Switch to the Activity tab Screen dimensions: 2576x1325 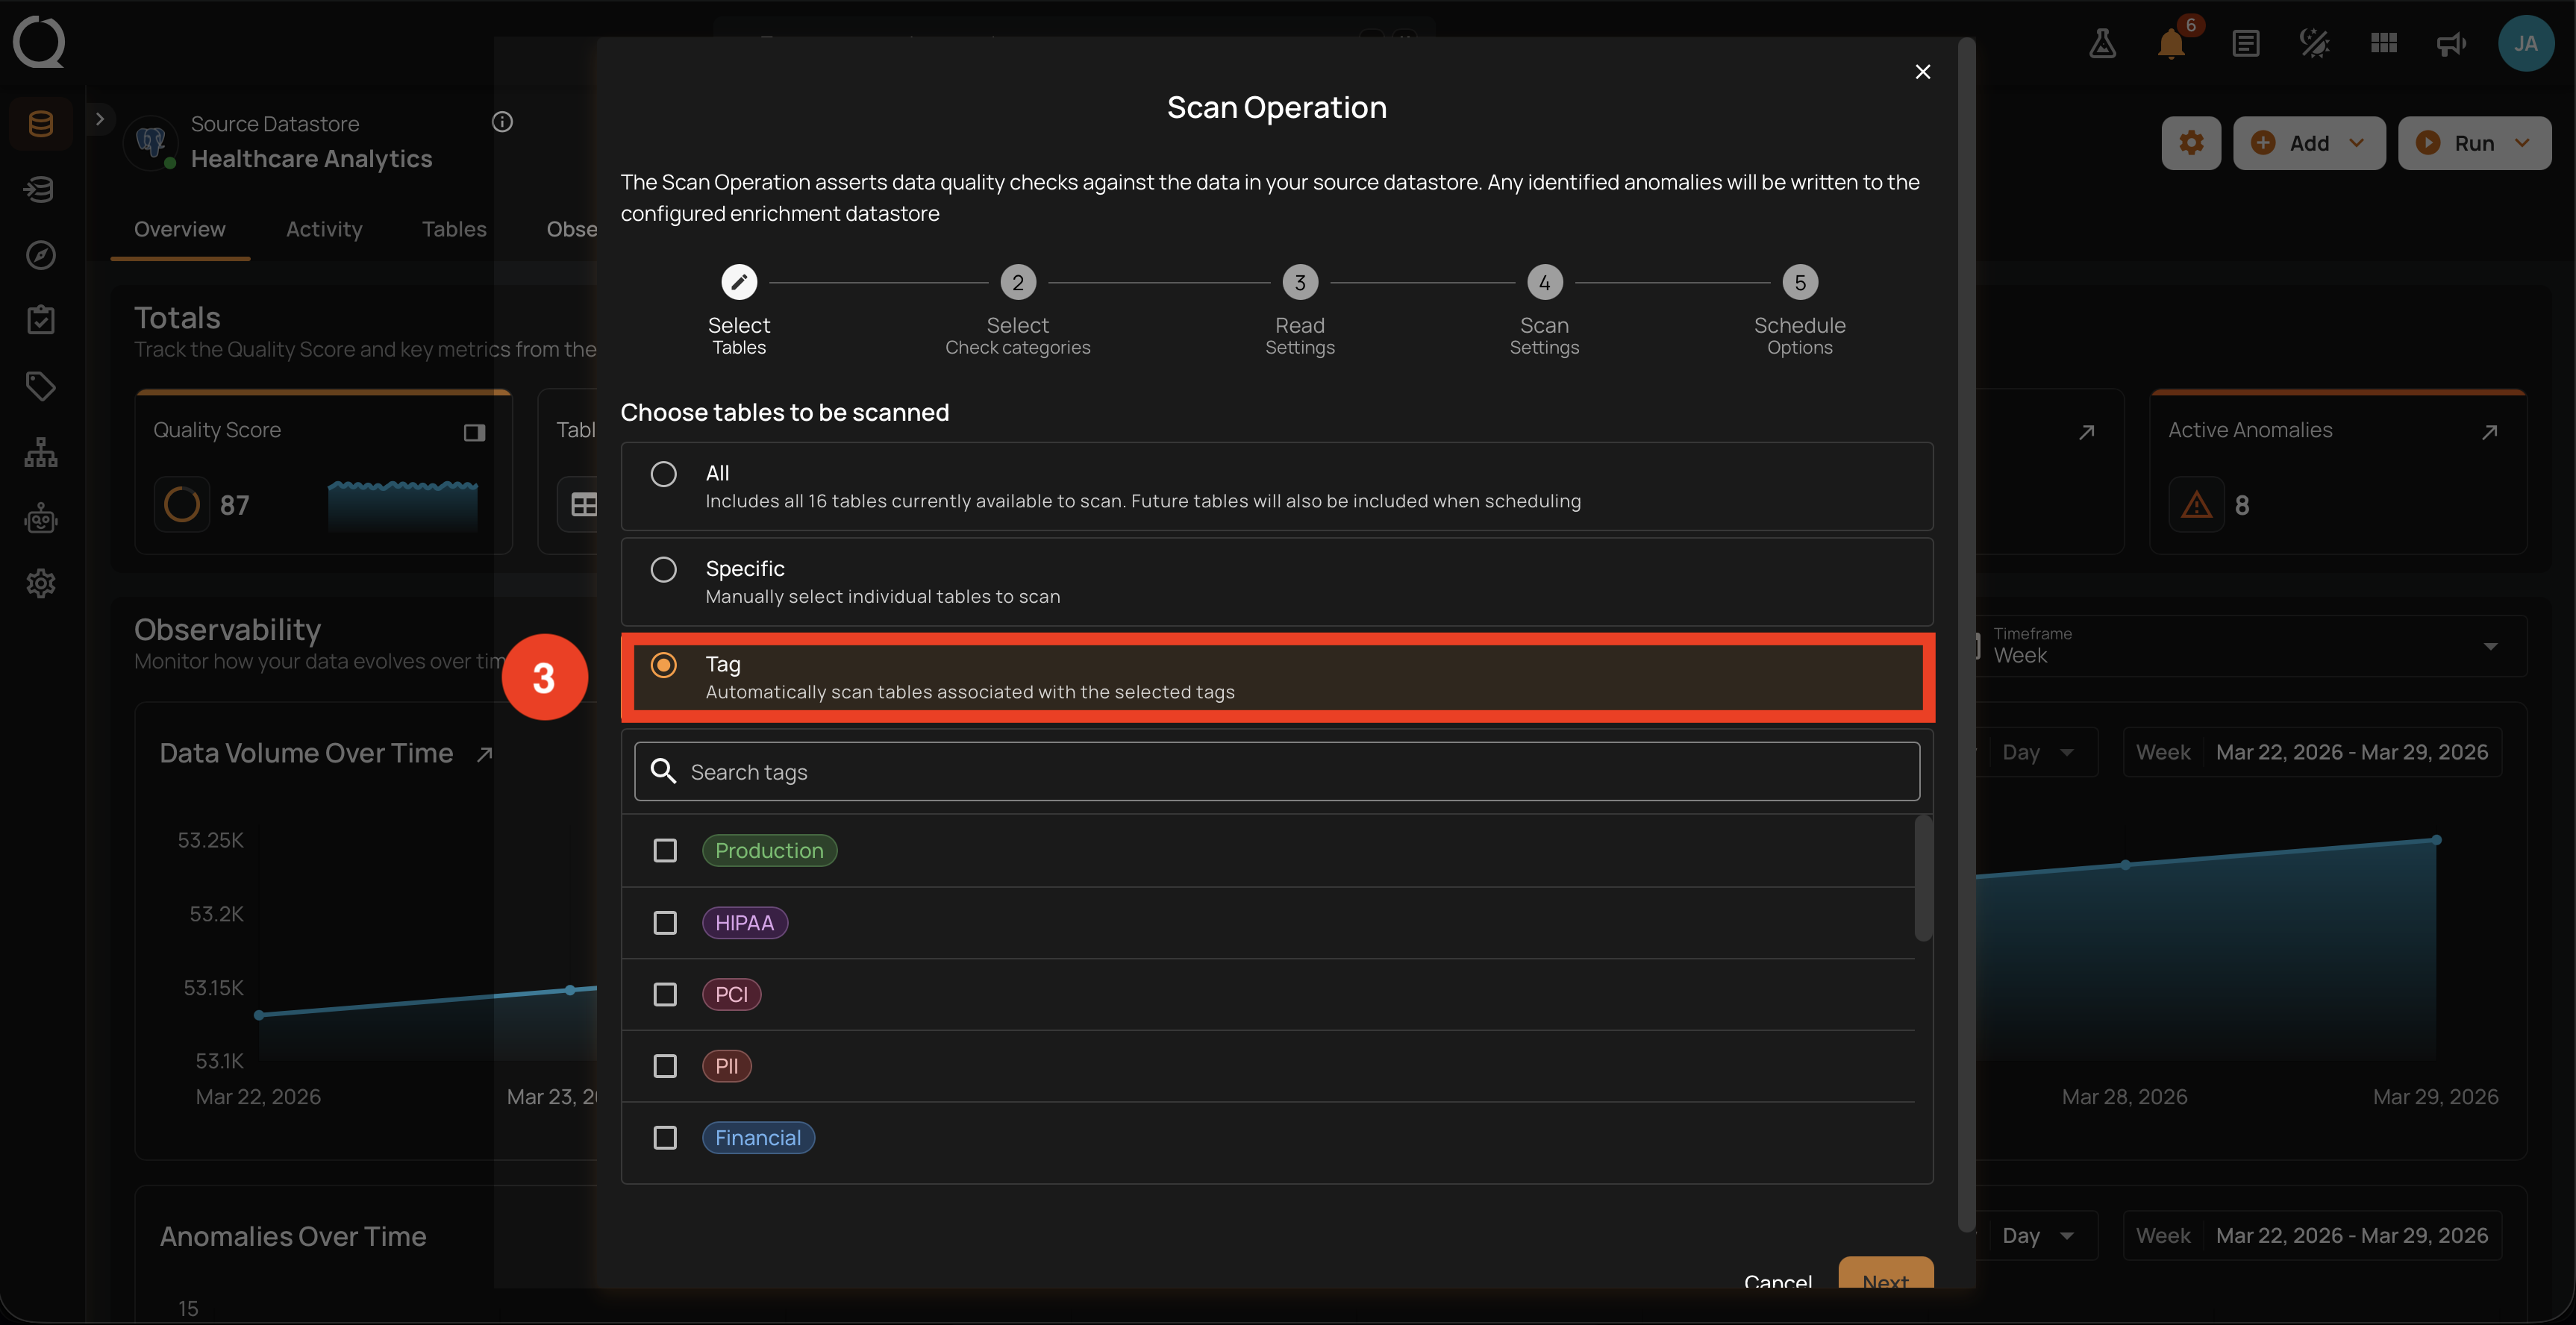point(324,229)
